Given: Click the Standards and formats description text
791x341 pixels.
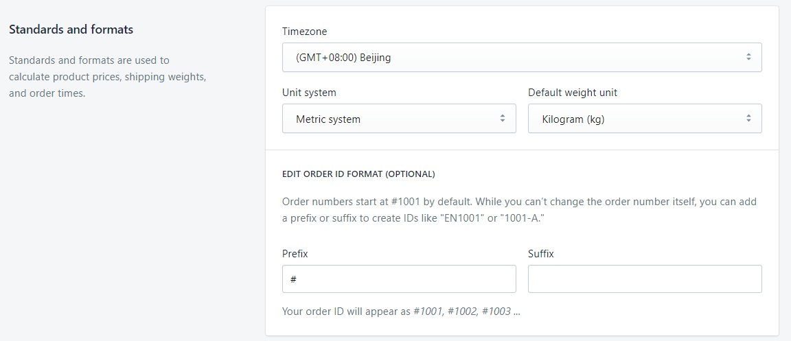Looking at the screenshot, I should (108, 77).
